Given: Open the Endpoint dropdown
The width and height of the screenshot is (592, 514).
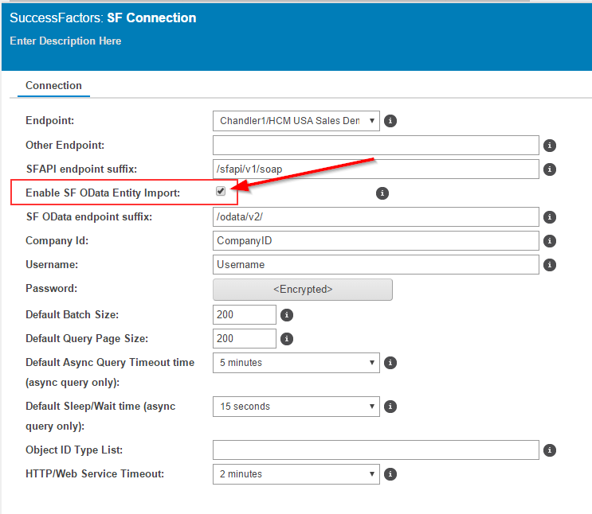Looking at the screenshot, I should coord(296,121).
